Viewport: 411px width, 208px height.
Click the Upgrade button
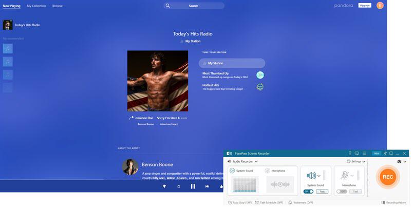click(x=365, y=6)
